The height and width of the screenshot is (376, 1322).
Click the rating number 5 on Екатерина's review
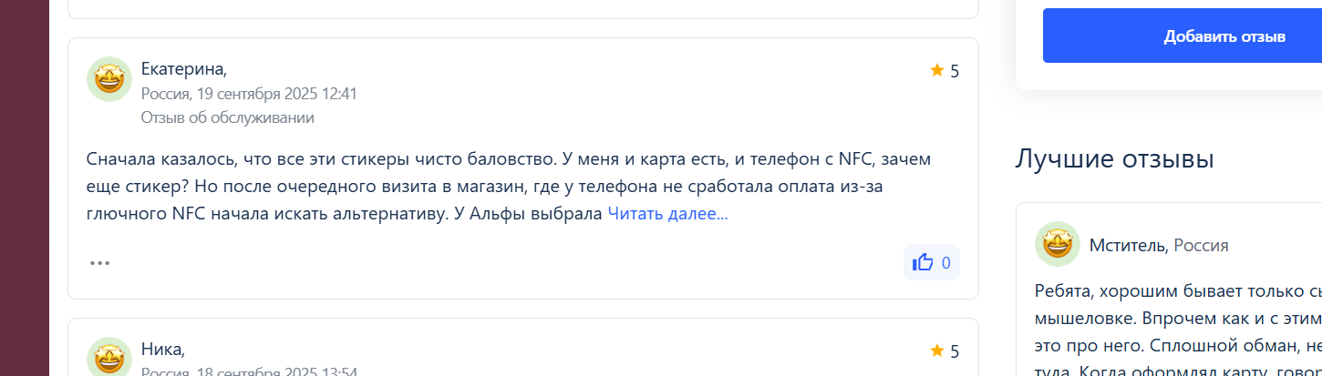955,71
